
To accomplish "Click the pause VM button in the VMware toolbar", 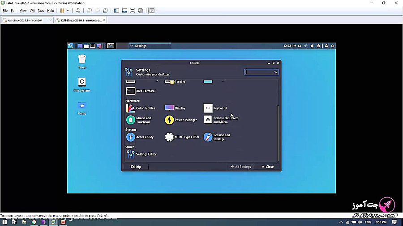I will pyautogui.click(x=62, y=11).
